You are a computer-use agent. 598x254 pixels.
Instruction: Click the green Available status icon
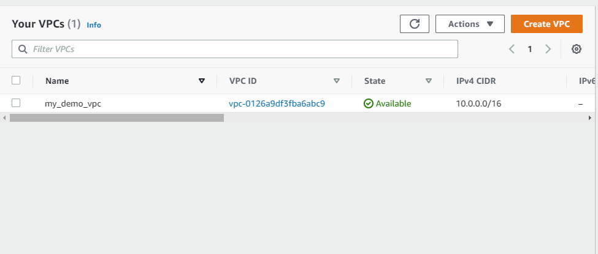pyautogui.click(x=369, y=103)
